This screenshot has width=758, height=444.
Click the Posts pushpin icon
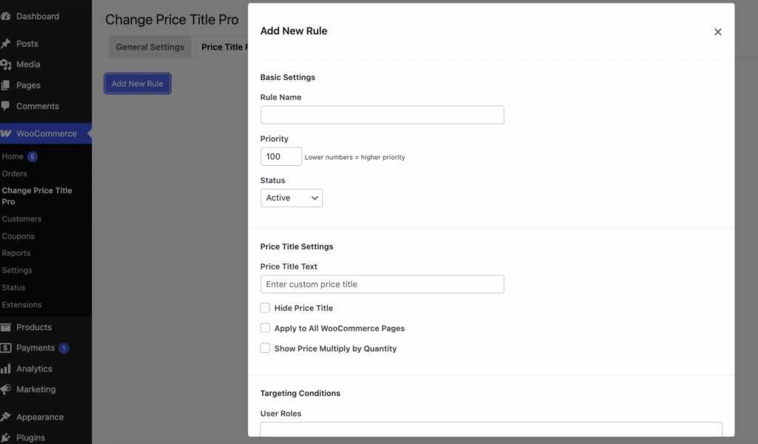pos(6,44)
